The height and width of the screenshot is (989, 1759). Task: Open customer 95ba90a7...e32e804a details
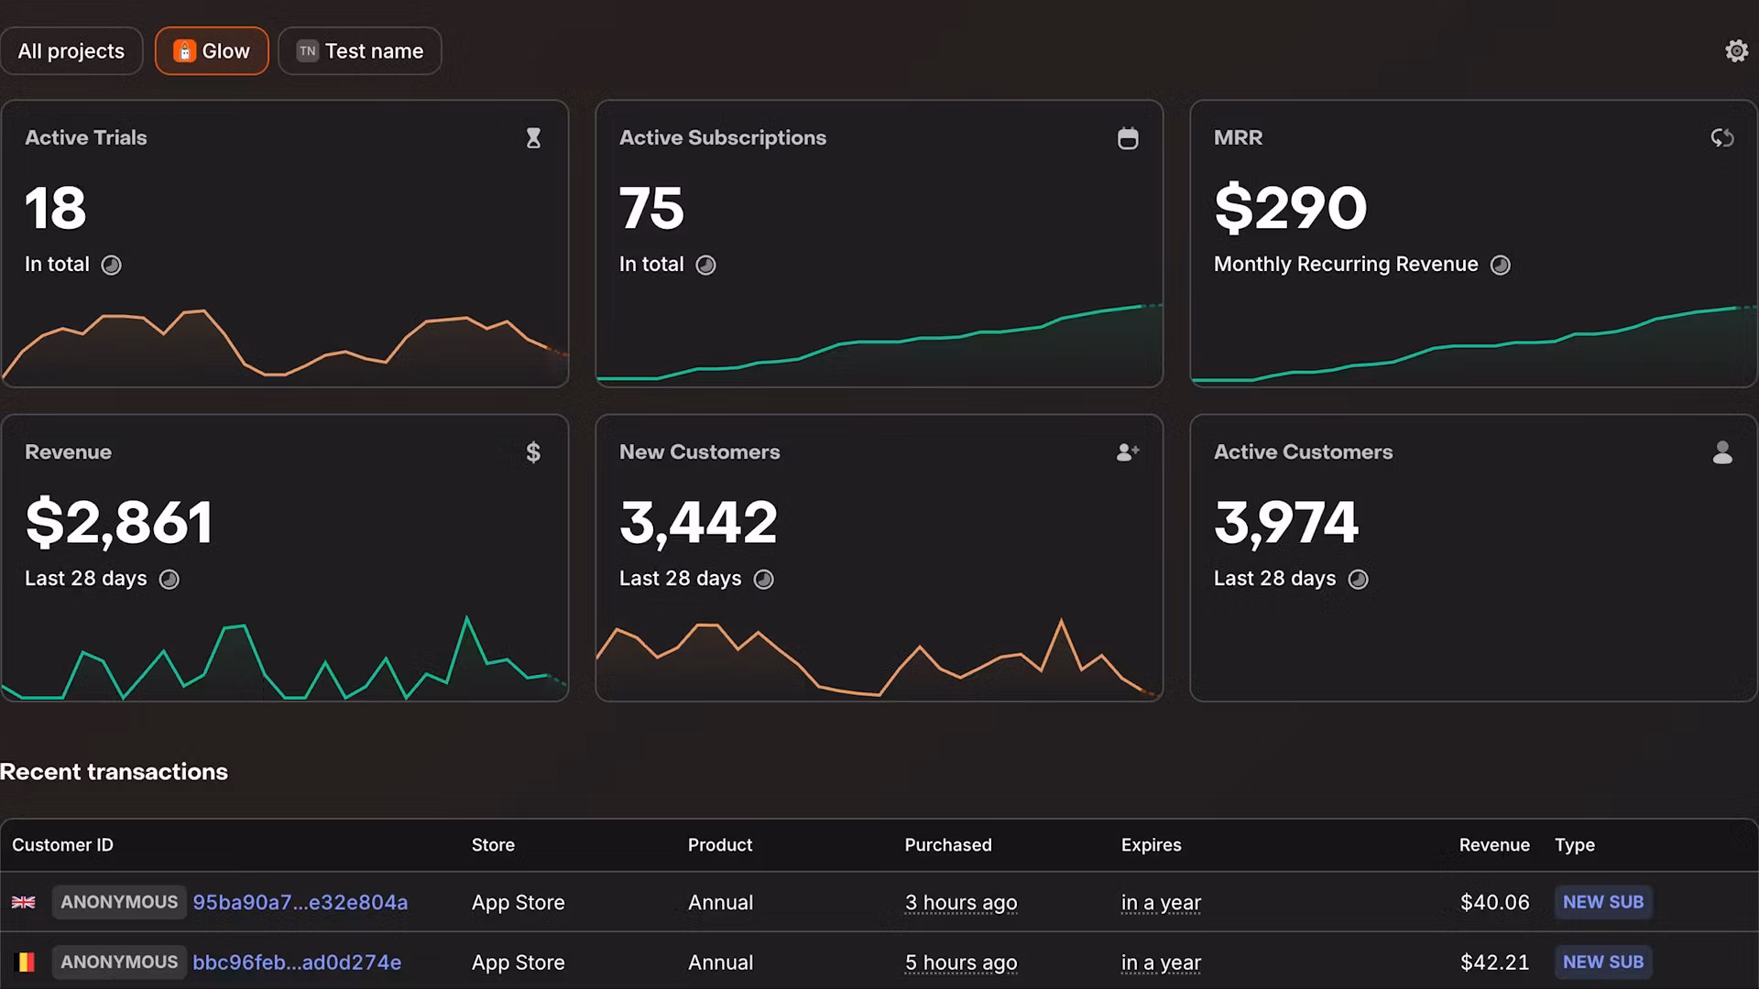pos(300,902)
